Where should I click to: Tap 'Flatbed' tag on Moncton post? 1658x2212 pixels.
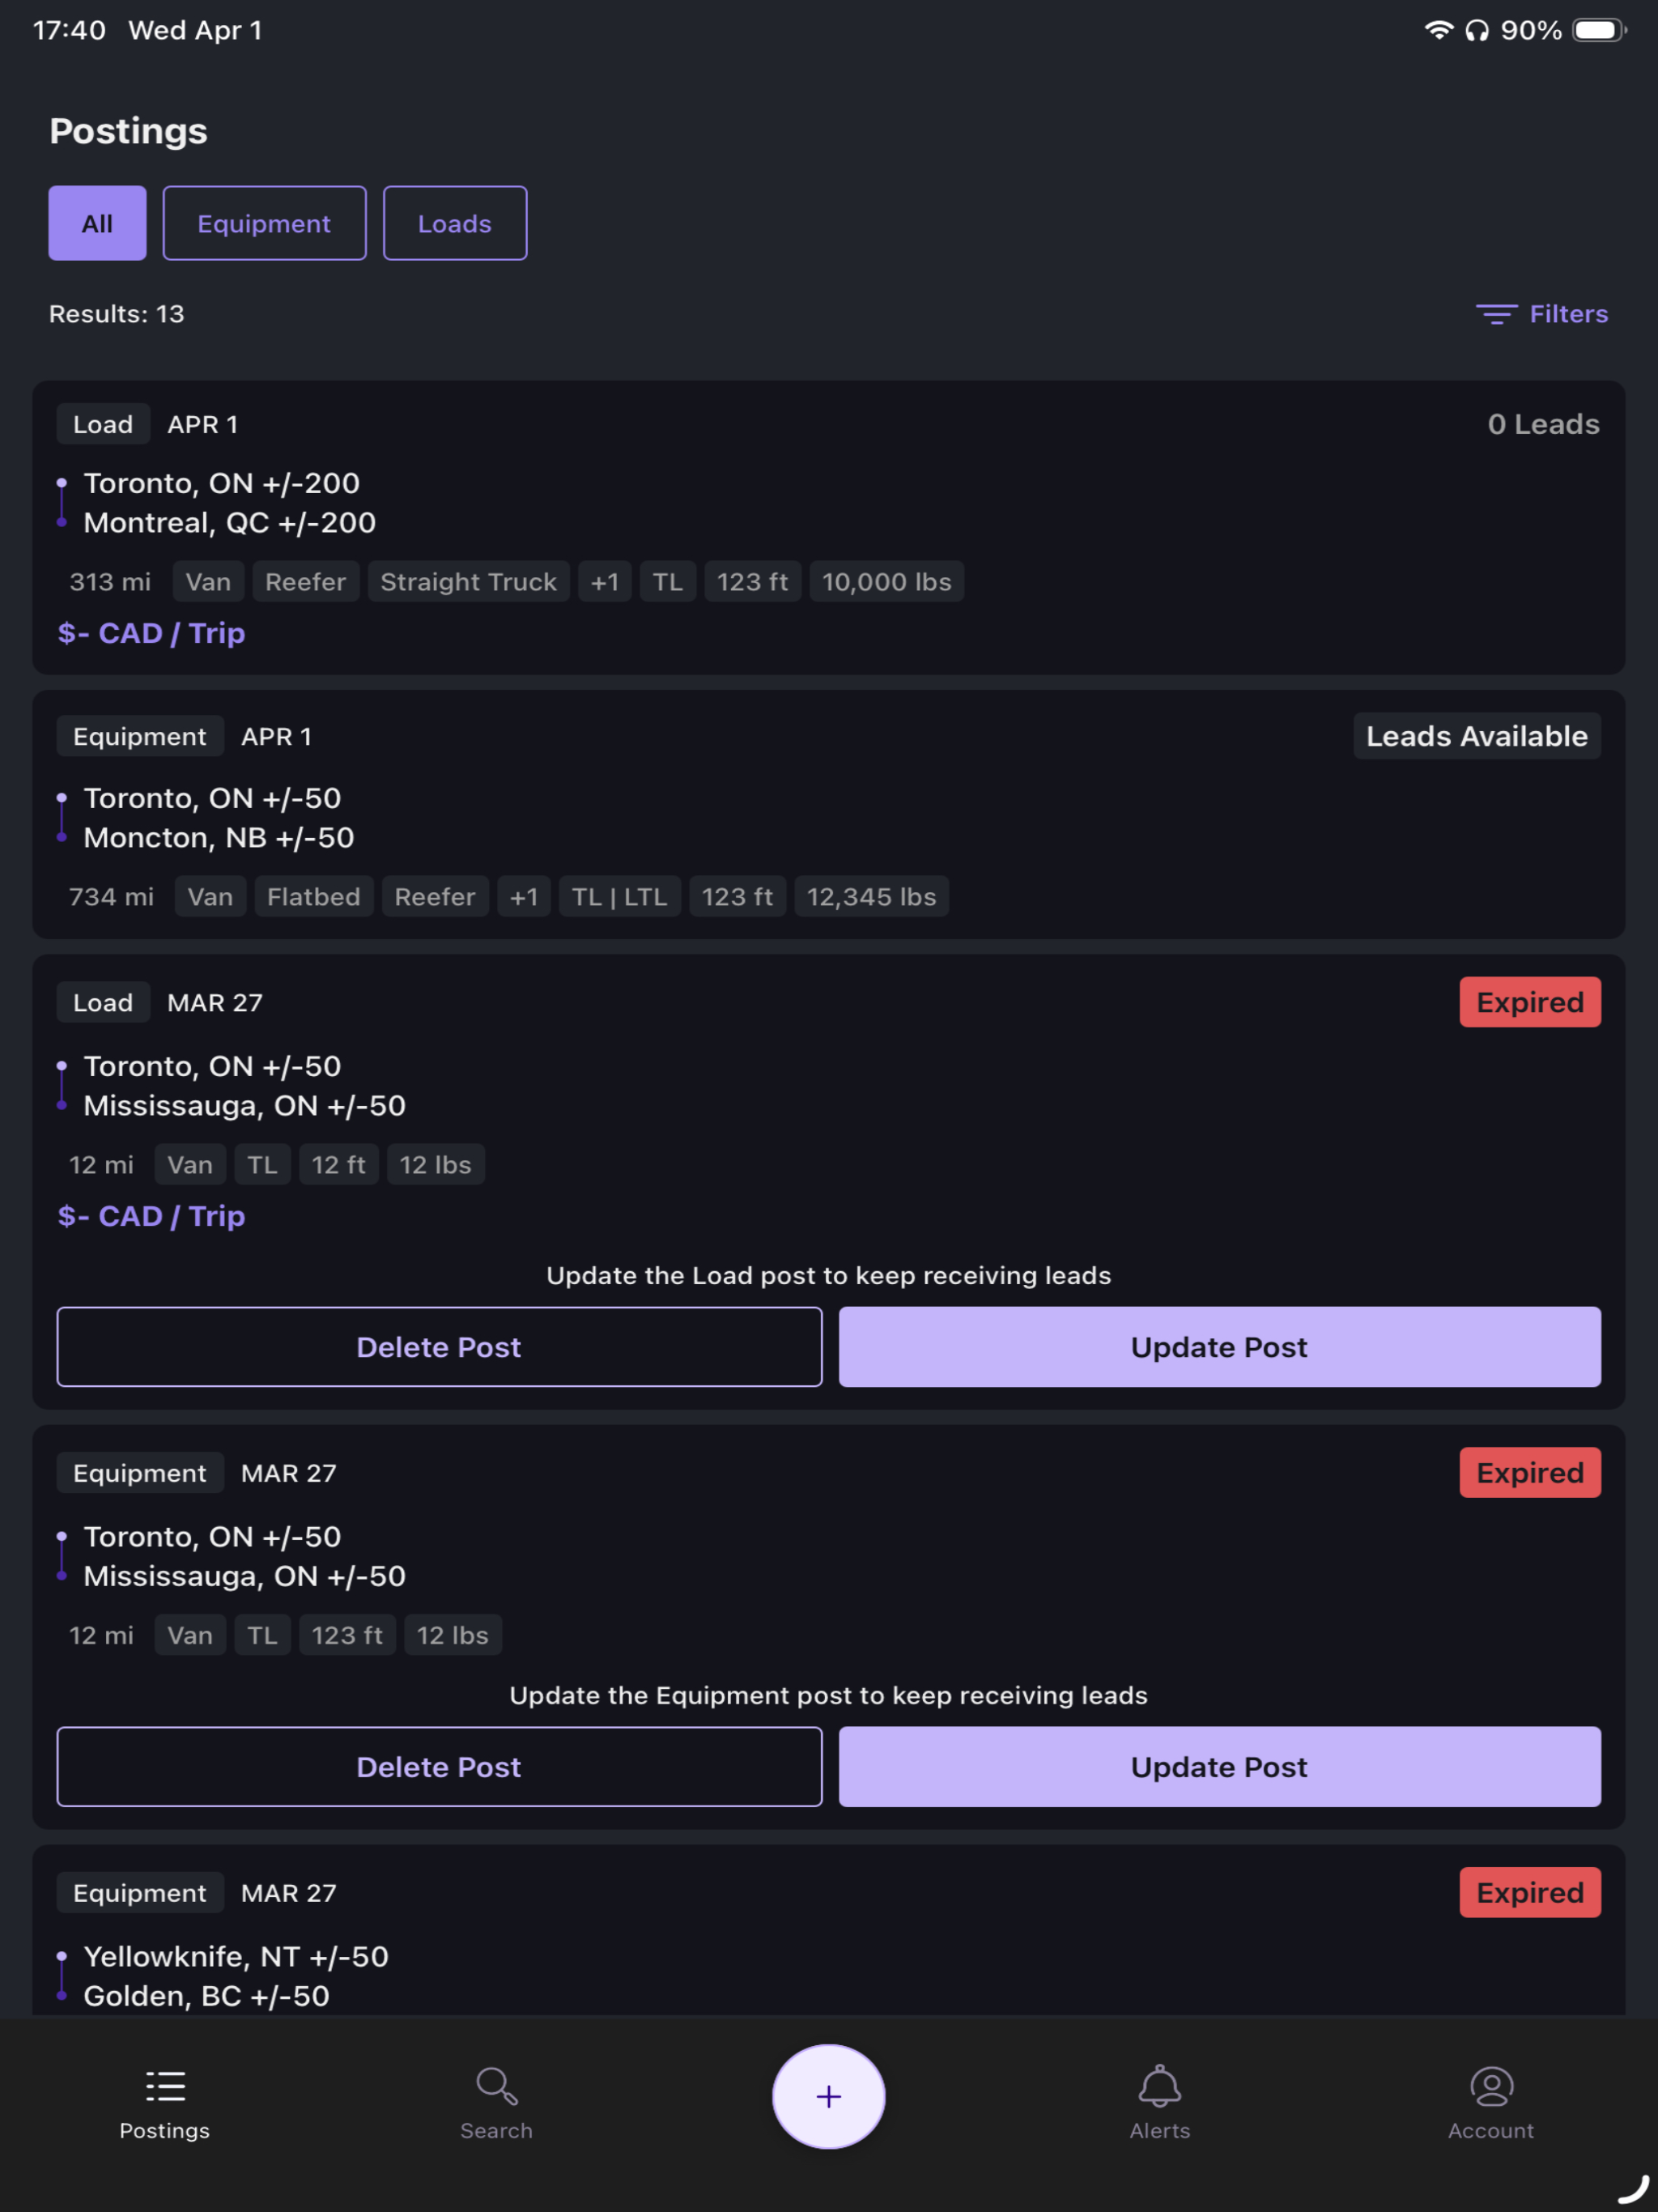tap(314, 897)
